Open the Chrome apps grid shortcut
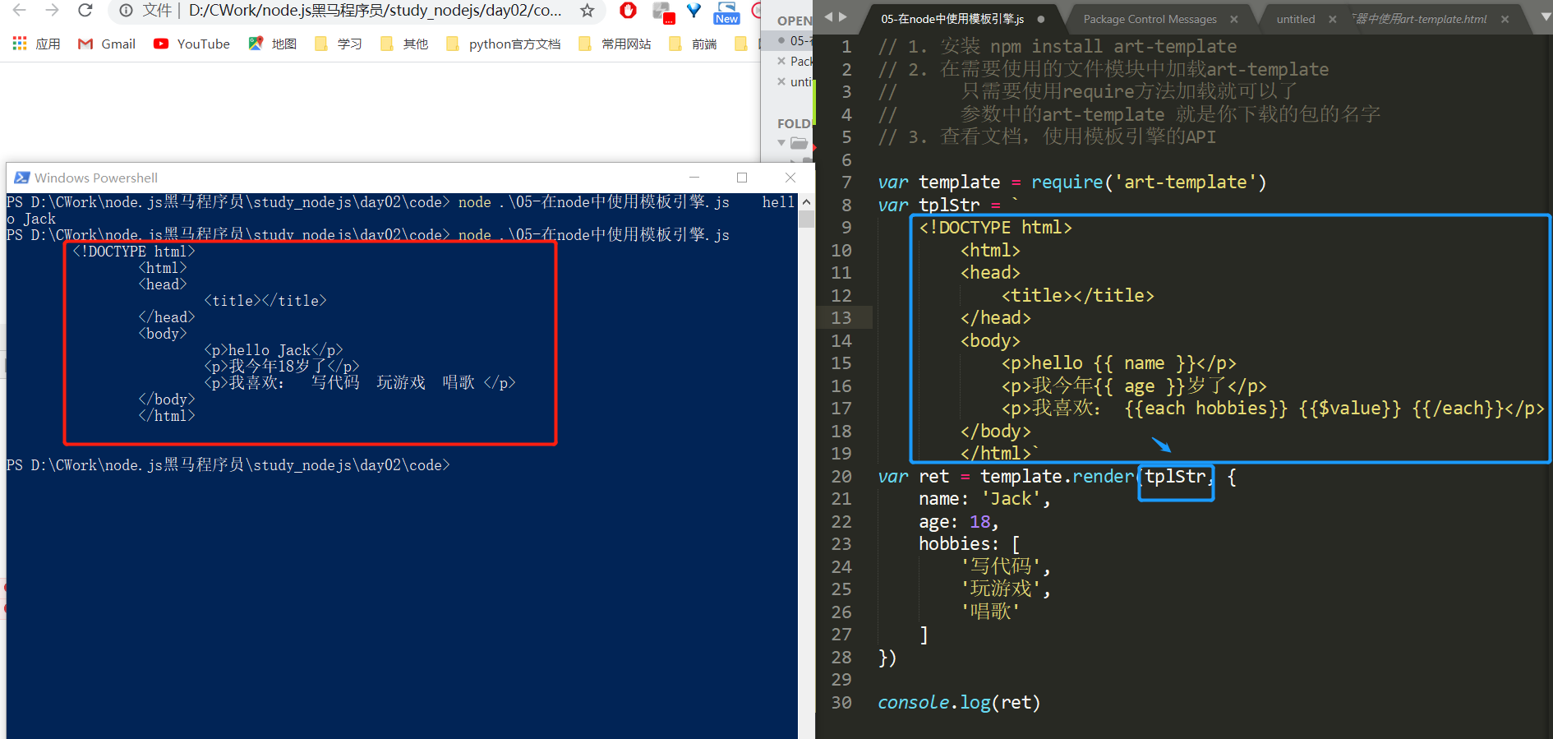Viewport: 1553px width, 739px height. click(x=20, y=44)
